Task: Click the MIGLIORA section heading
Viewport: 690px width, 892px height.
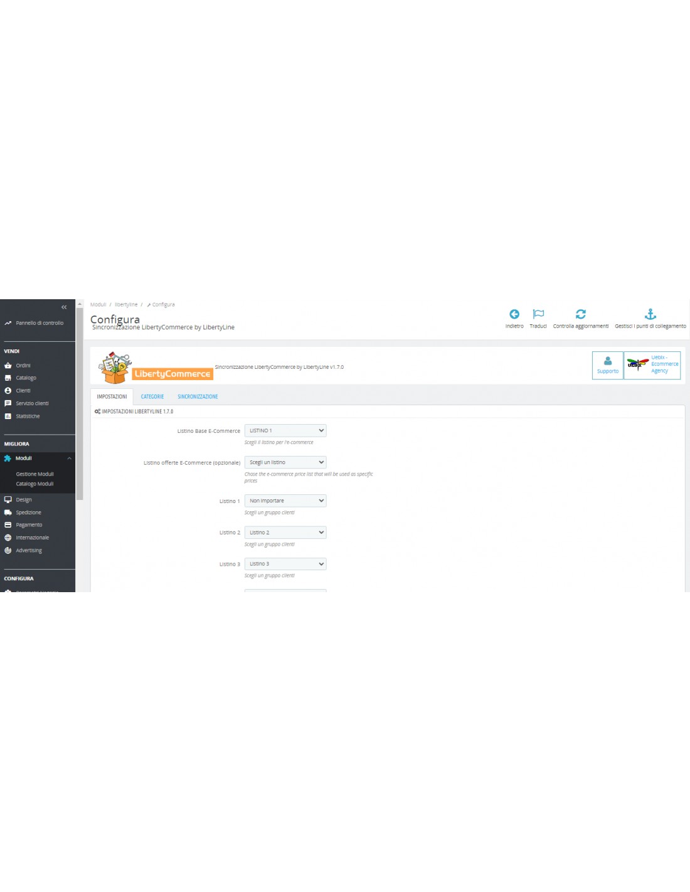Action: click(x=16, y=444)
